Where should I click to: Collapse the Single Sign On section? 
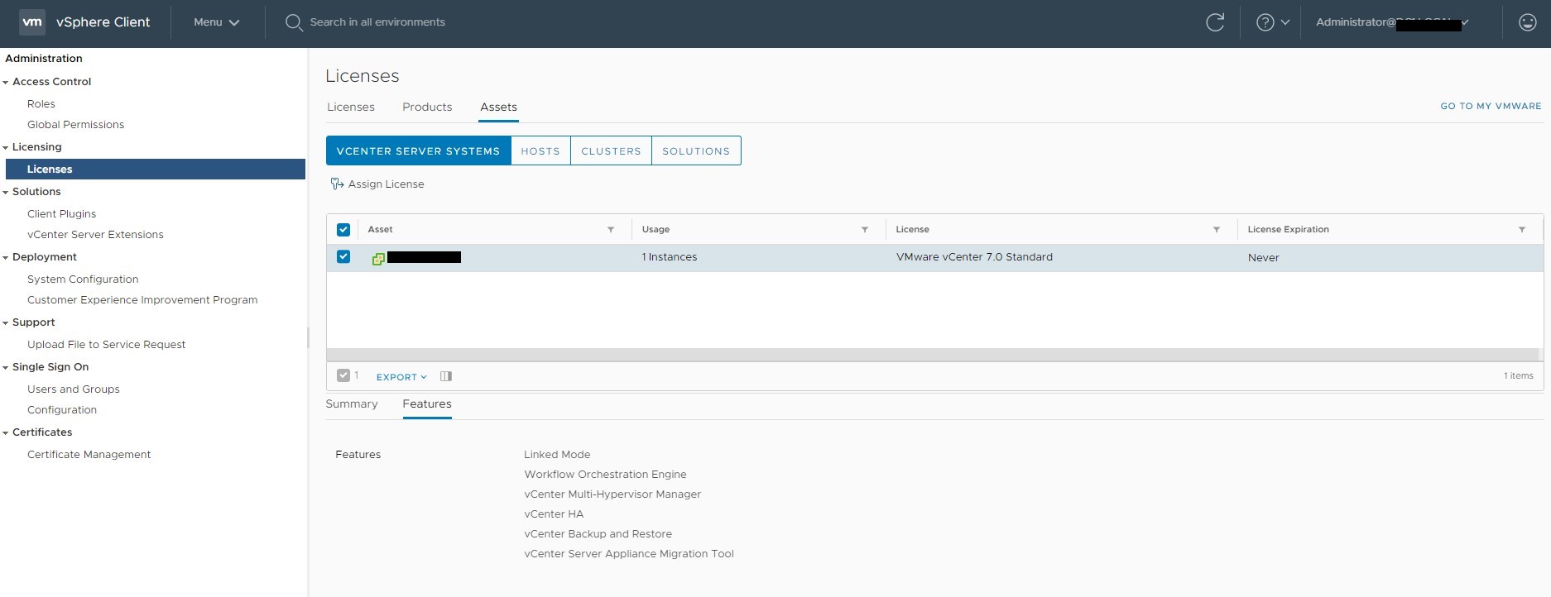click(x=6, y=368)
